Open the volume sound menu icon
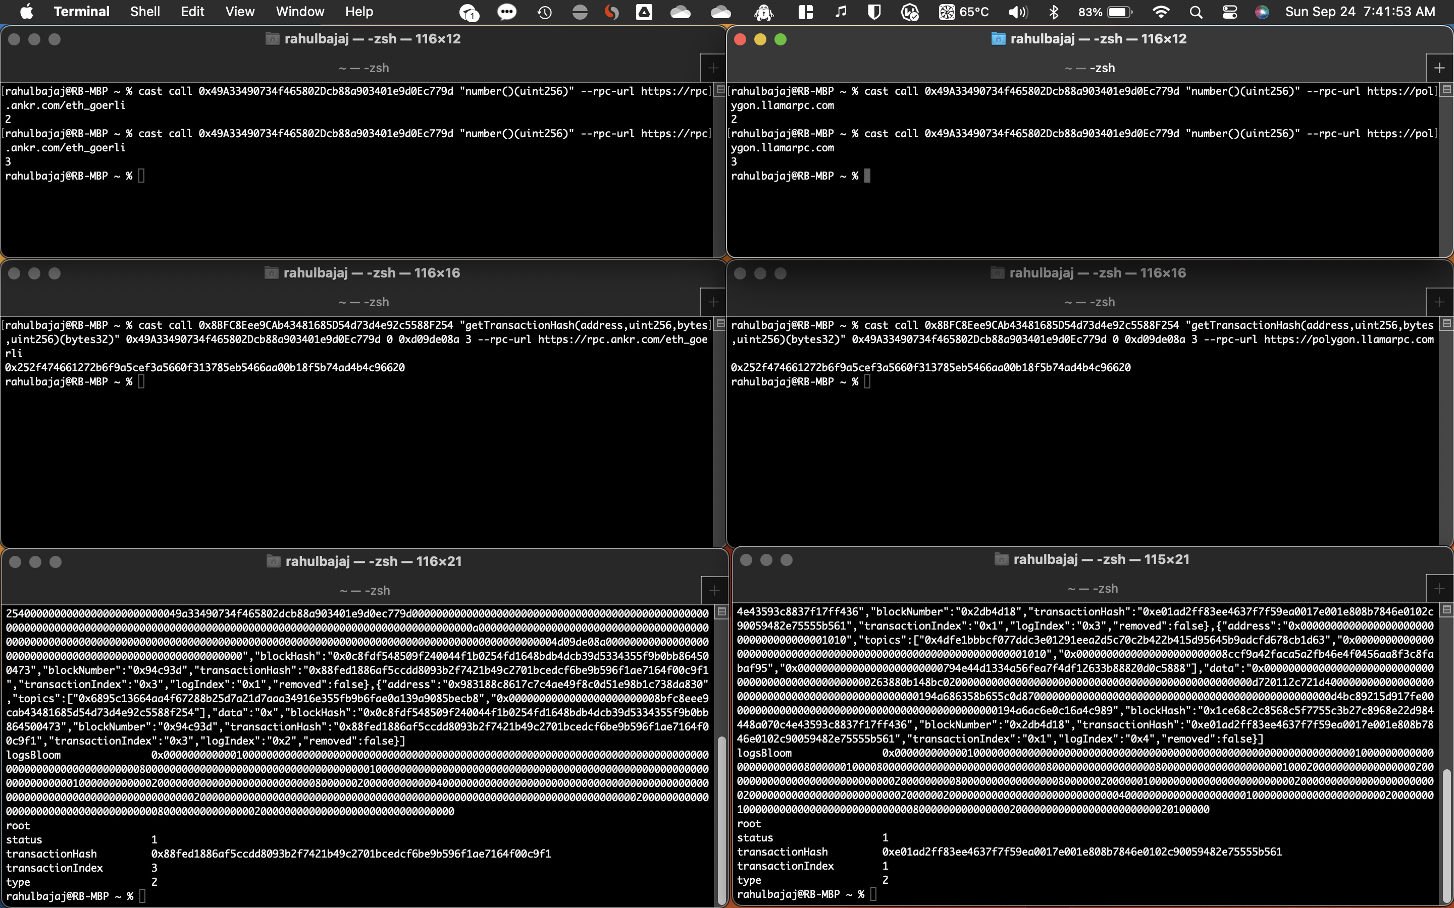 [1017, 12]
